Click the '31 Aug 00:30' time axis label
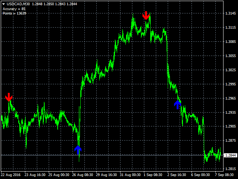Screen dimensions: 238x179 pyautogui.click(x=130, y=175)
